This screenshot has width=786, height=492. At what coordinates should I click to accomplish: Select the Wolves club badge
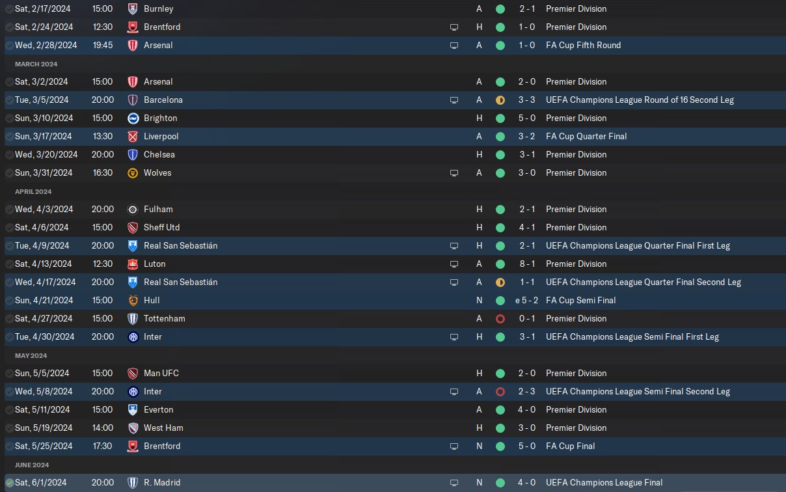133,173
